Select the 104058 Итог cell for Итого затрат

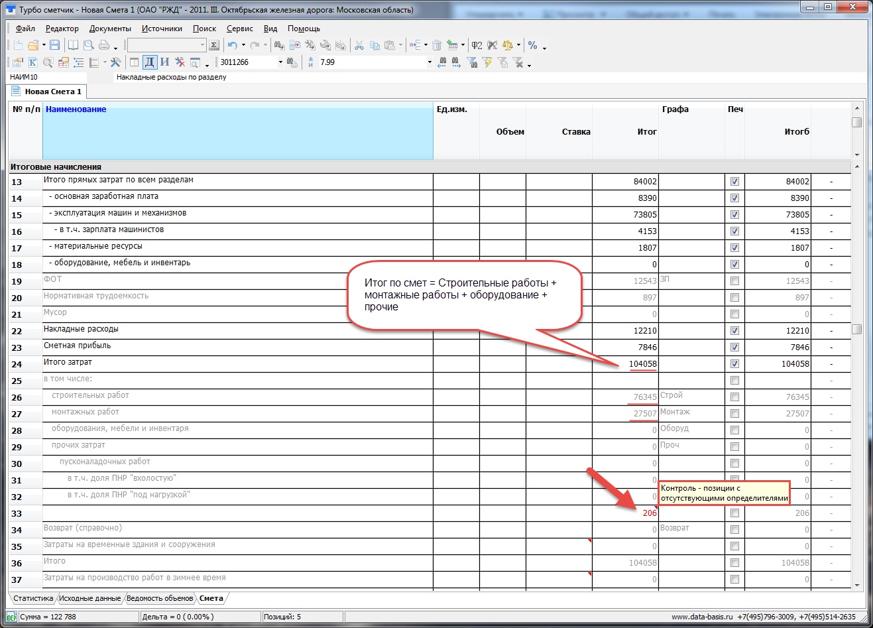(x=625, y=363)
